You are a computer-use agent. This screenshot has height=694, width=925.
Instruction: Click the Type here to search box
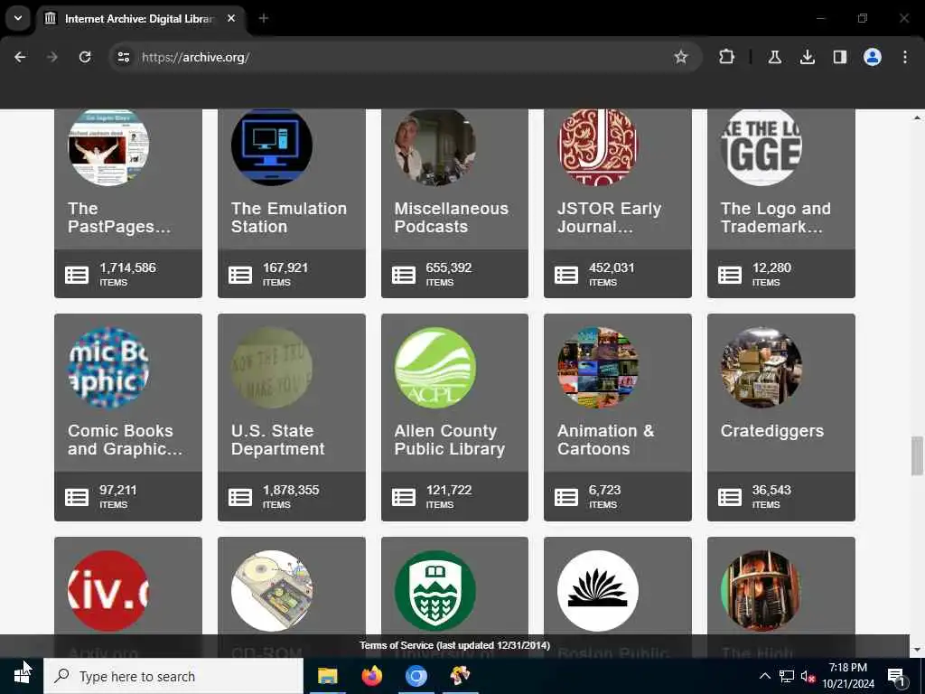[173, 676]
